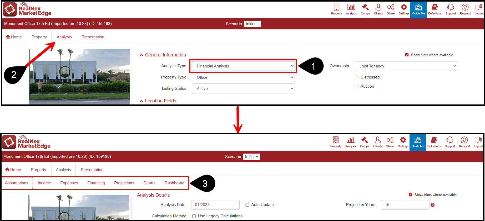Image resolution: width=485 pixels, height=221 pixels.
Task: Check the Auction checkbox
Action: 357,87
